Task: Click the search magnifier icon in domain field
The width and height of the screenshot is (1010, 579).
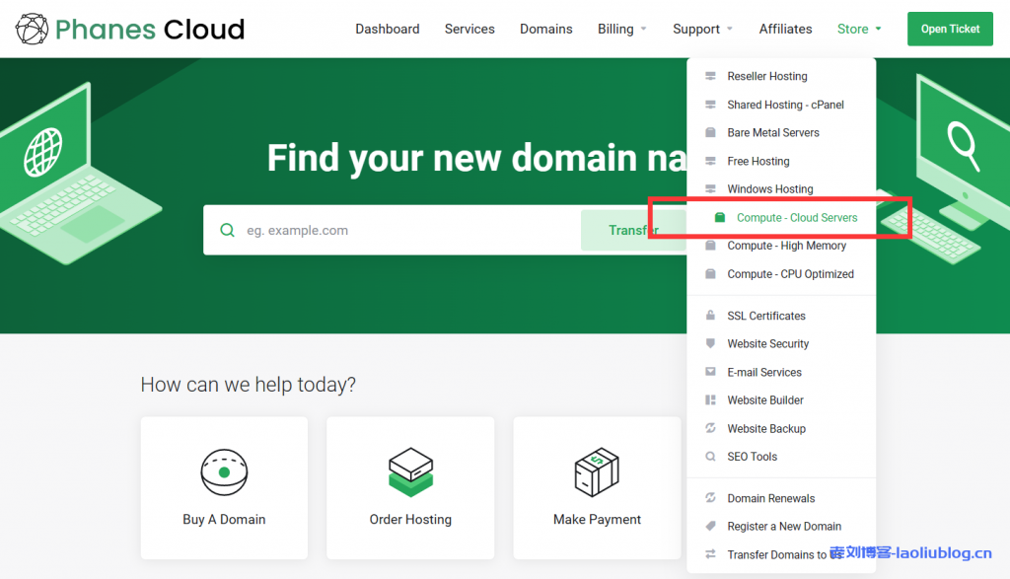Action: tap(228, 230)
